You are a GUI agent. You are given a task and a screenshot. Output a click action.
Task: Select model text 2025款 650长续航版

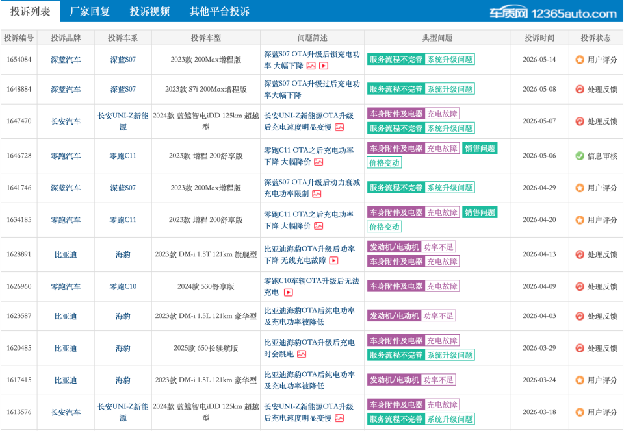tap(206, 348)
